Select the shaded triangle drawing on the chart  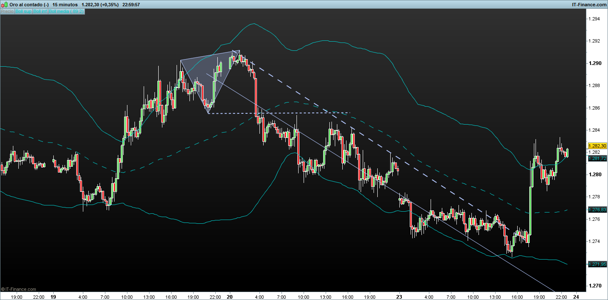[x=209, y=74]
